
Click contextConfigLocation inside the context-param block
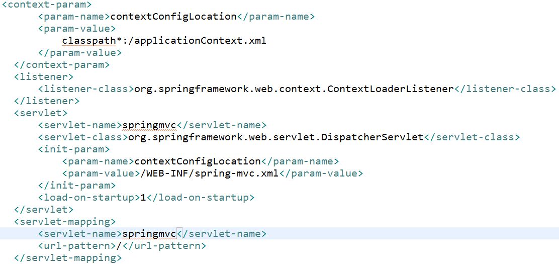click(173, 17)
